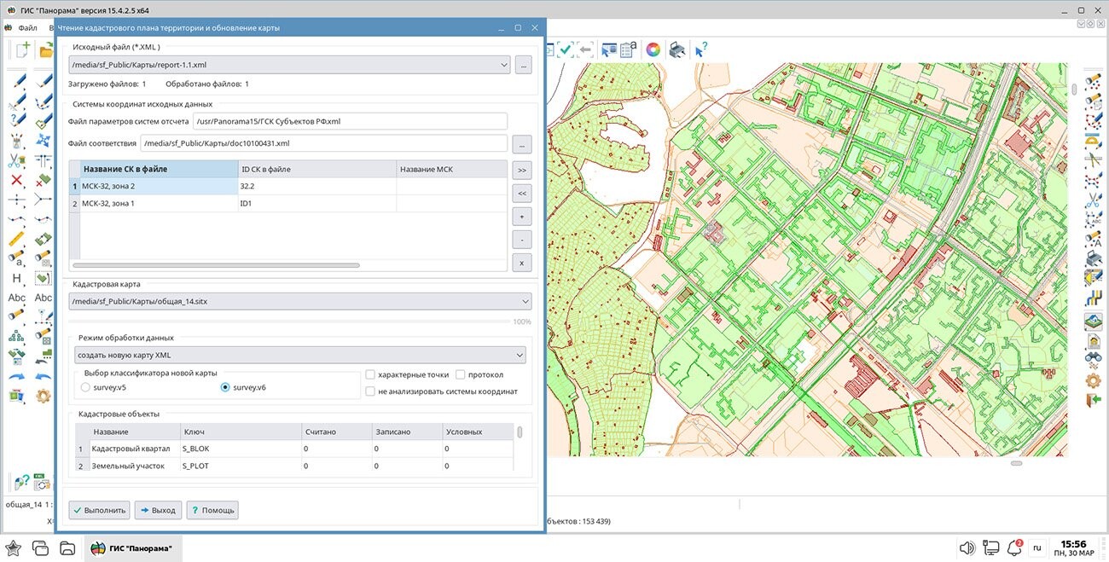Click the 'Помощь' button
Image resolution: width=1109 pixels, height=562 pixels.
point(212,510)
